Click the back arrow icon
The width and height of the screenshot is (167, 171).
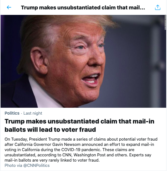(x=9, y=7)
